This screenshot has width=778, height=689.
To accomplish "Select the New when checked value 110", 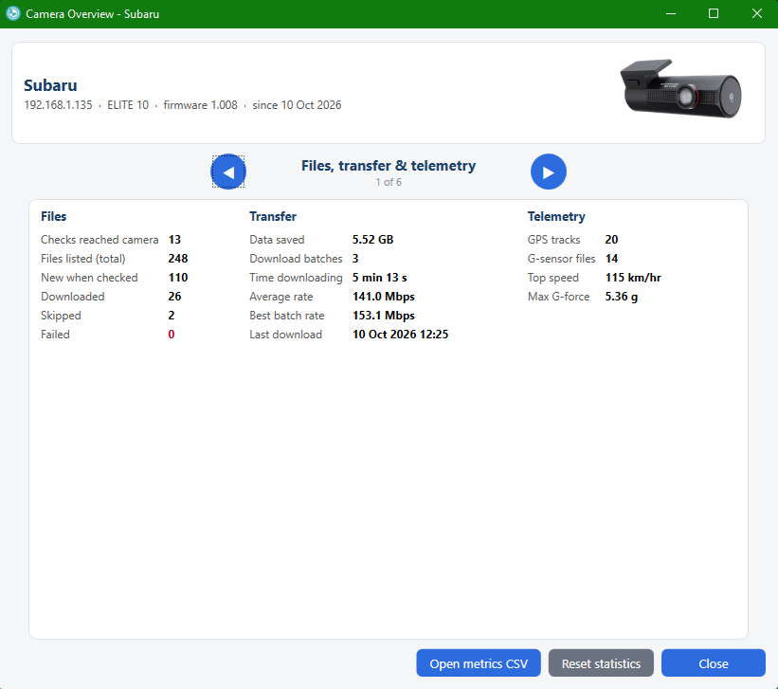I will pyautogui.click(x=178, y=278).
